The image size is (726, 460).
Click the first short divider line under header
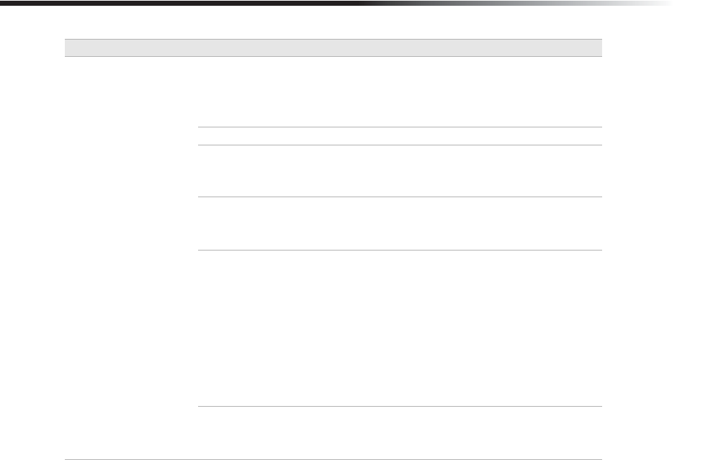tap(400, 127)
